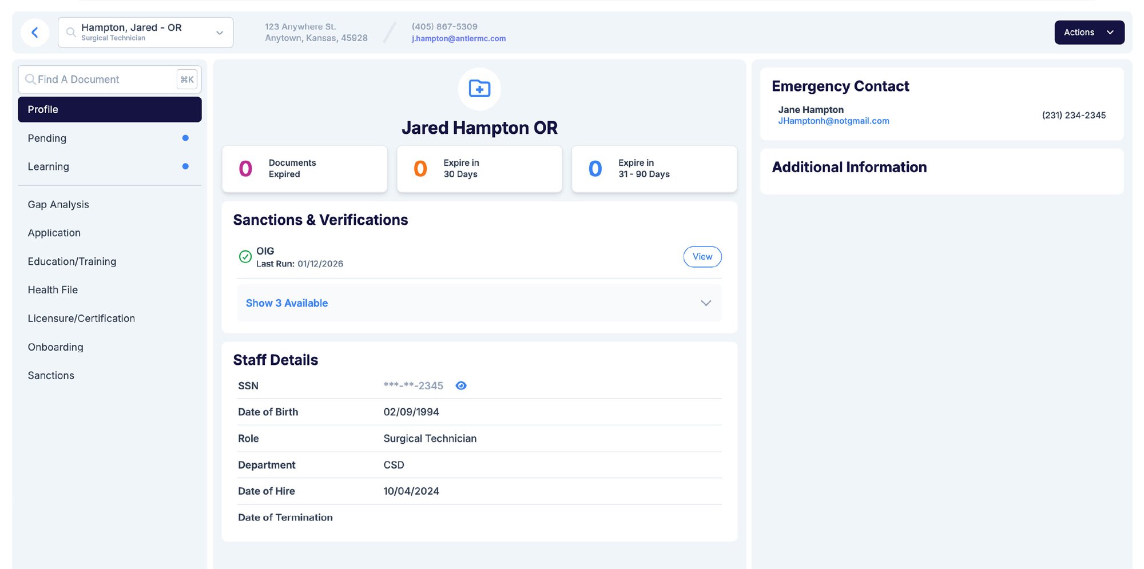Screen dimensions: 1144x569
Task: Open the Pending sidebar section
Action: pyautogui.click(x=109, y=138)
